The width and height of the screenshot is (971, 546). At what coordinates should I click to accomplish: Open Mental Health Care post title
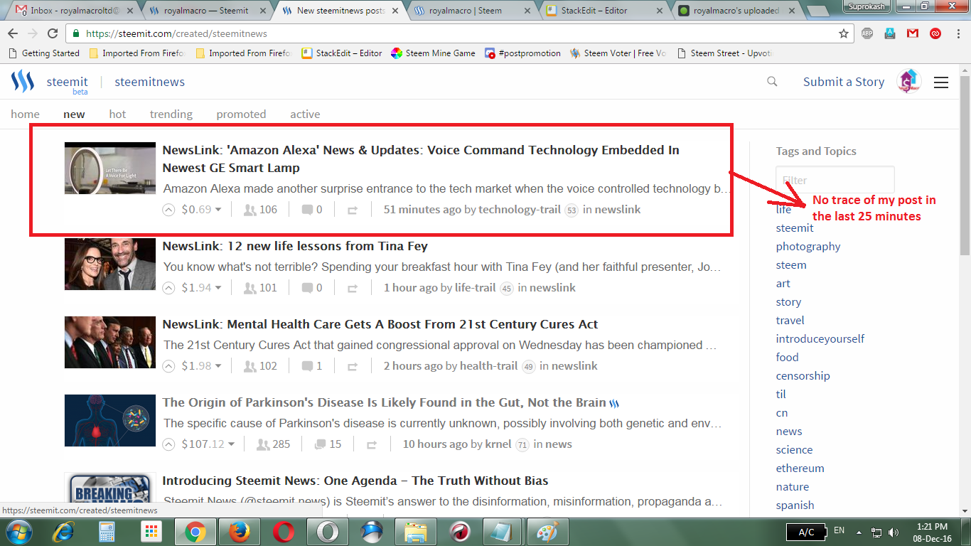(380, 324)
